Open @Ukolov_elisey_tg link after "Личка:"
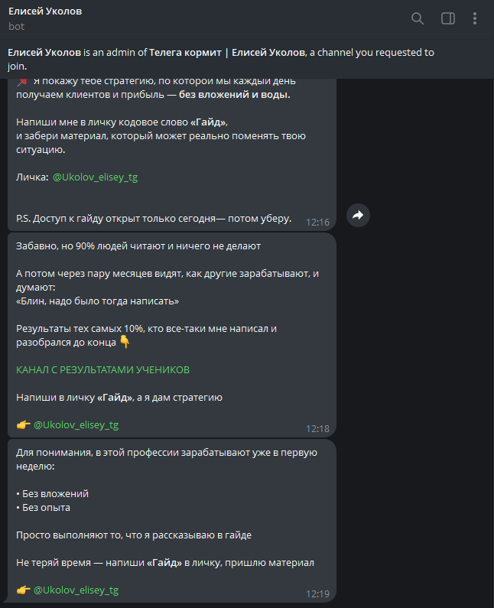Viewport: 494px width, 608px height. 95,177
